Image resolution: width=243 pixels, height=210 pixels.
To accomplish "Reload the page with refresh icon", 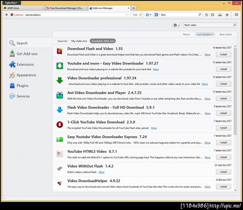I will coord(141,15).
